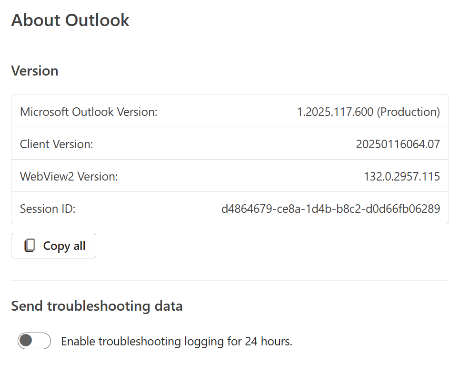Enable the troubleshooting logging toggle switch
The width and height of the screenshot is (469, 372).
tap(34, 341)
